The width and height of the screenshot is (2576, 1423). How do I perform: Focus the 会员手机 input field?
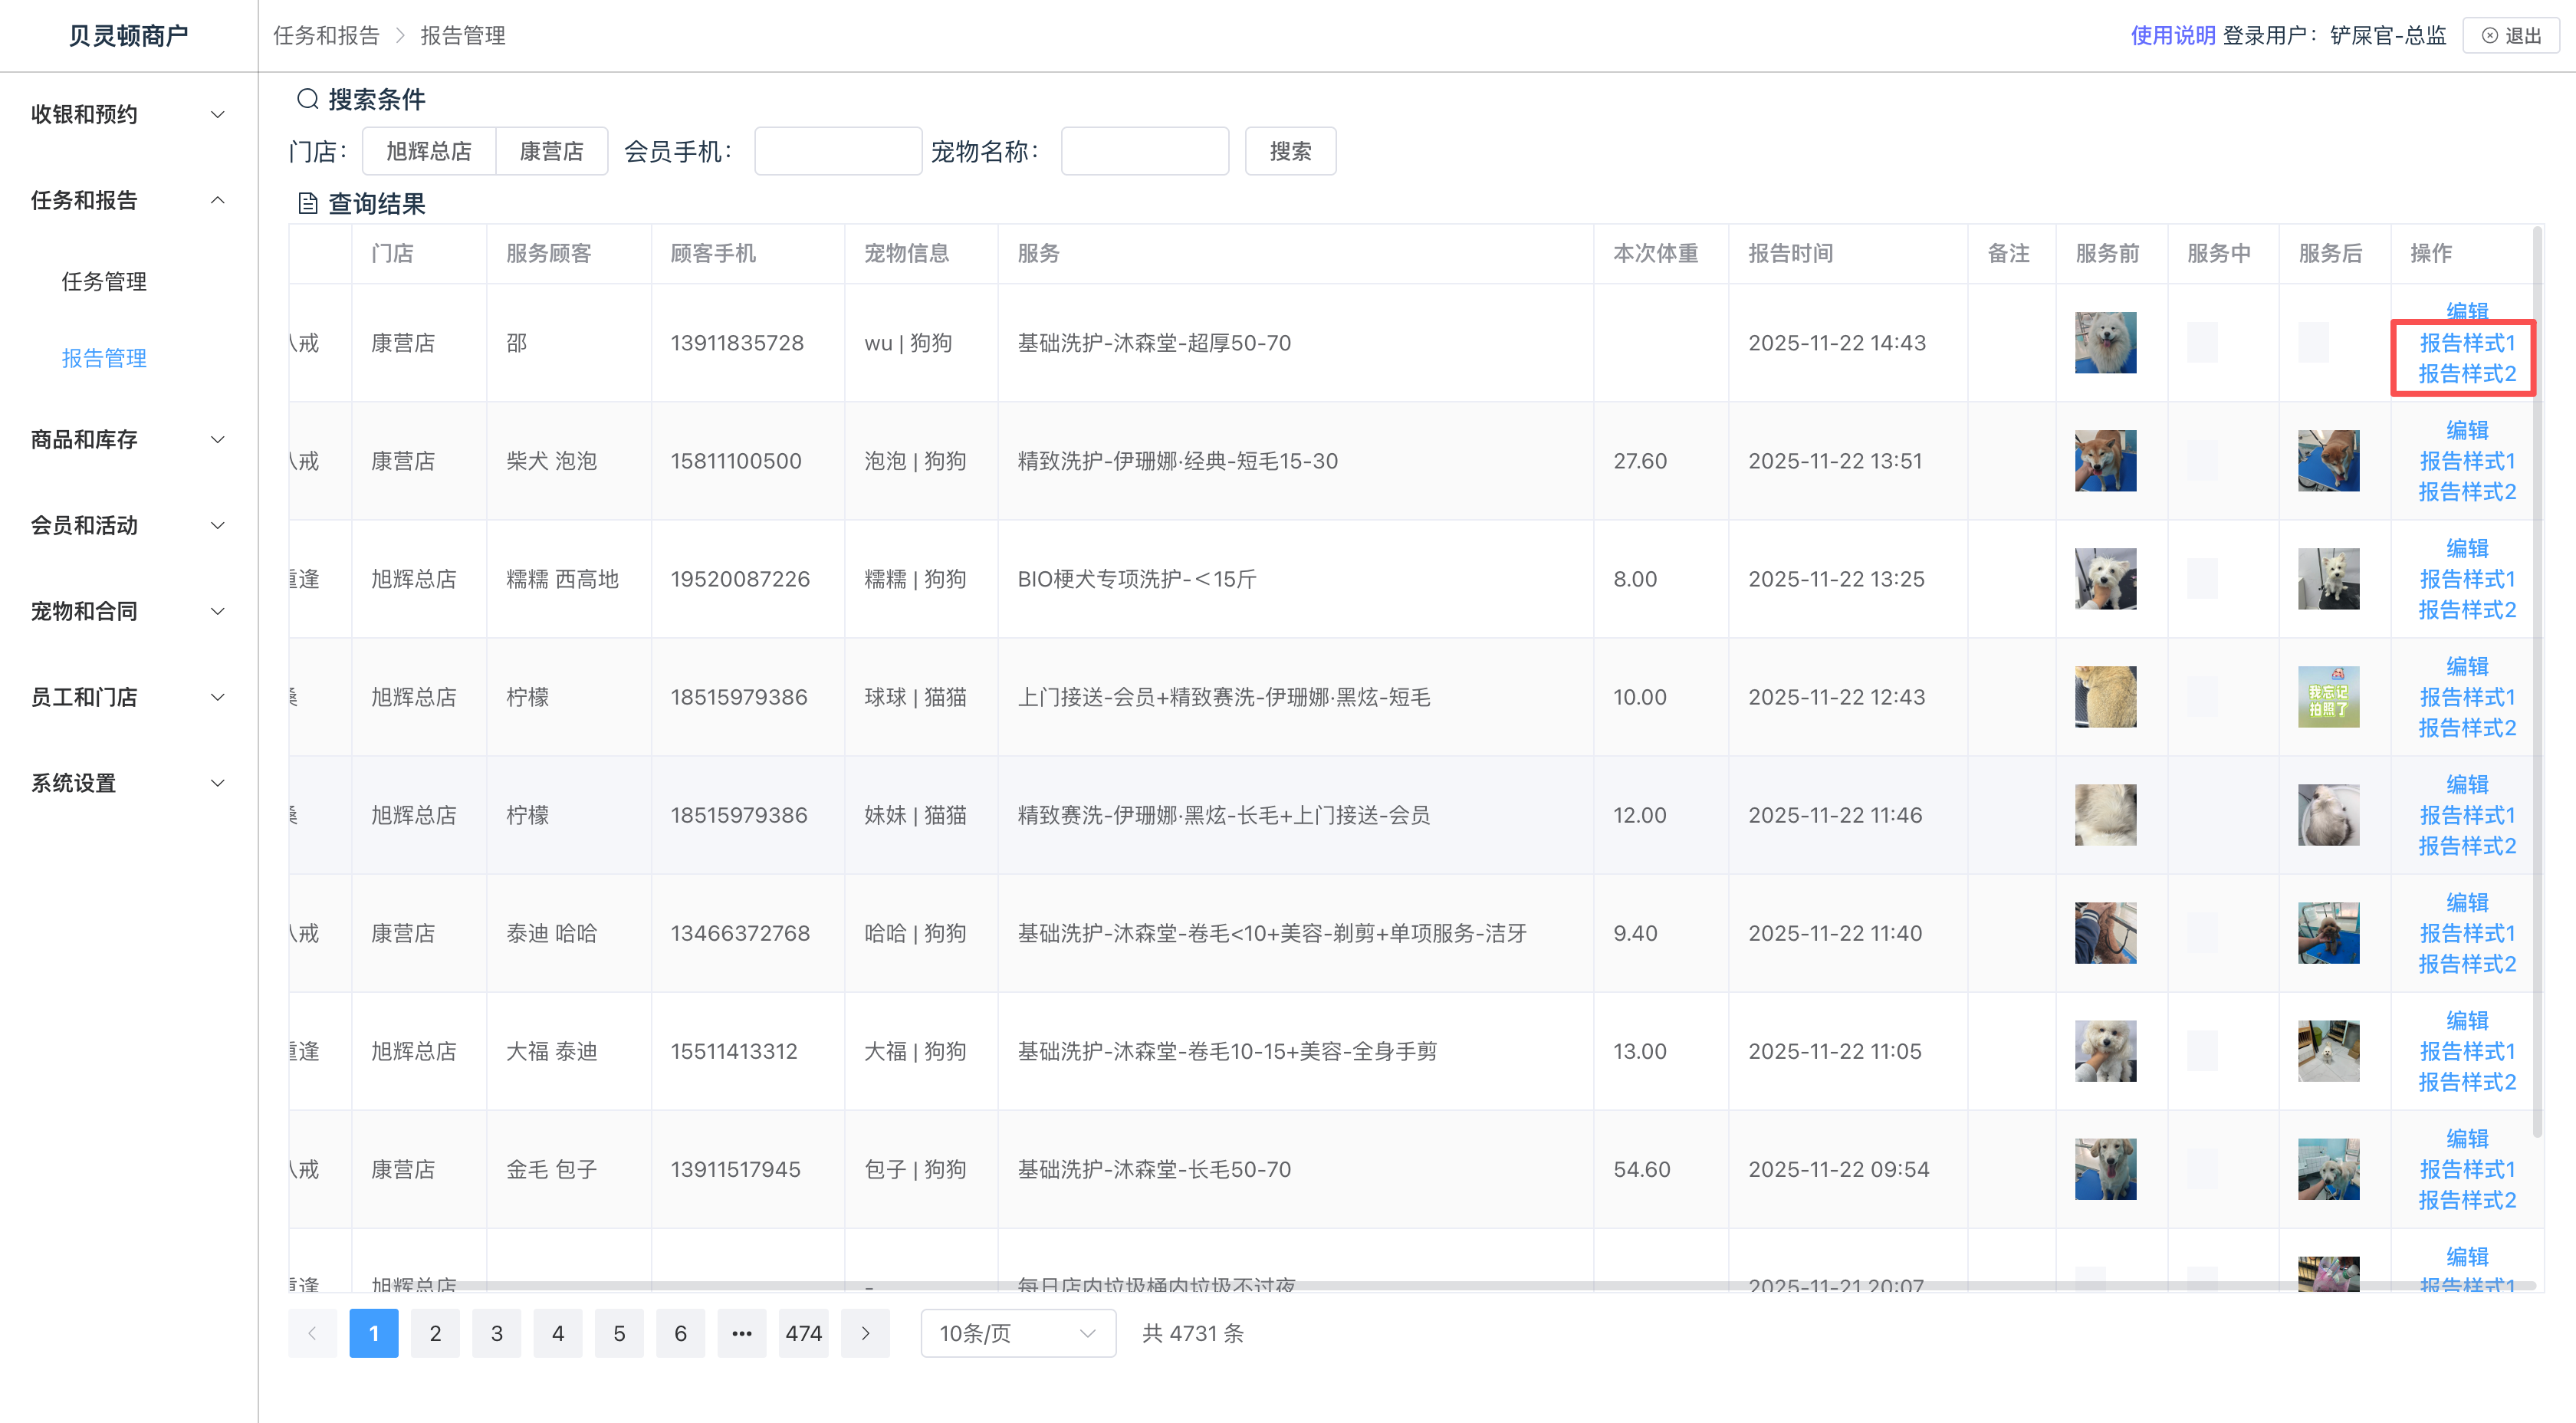point(837,151)
